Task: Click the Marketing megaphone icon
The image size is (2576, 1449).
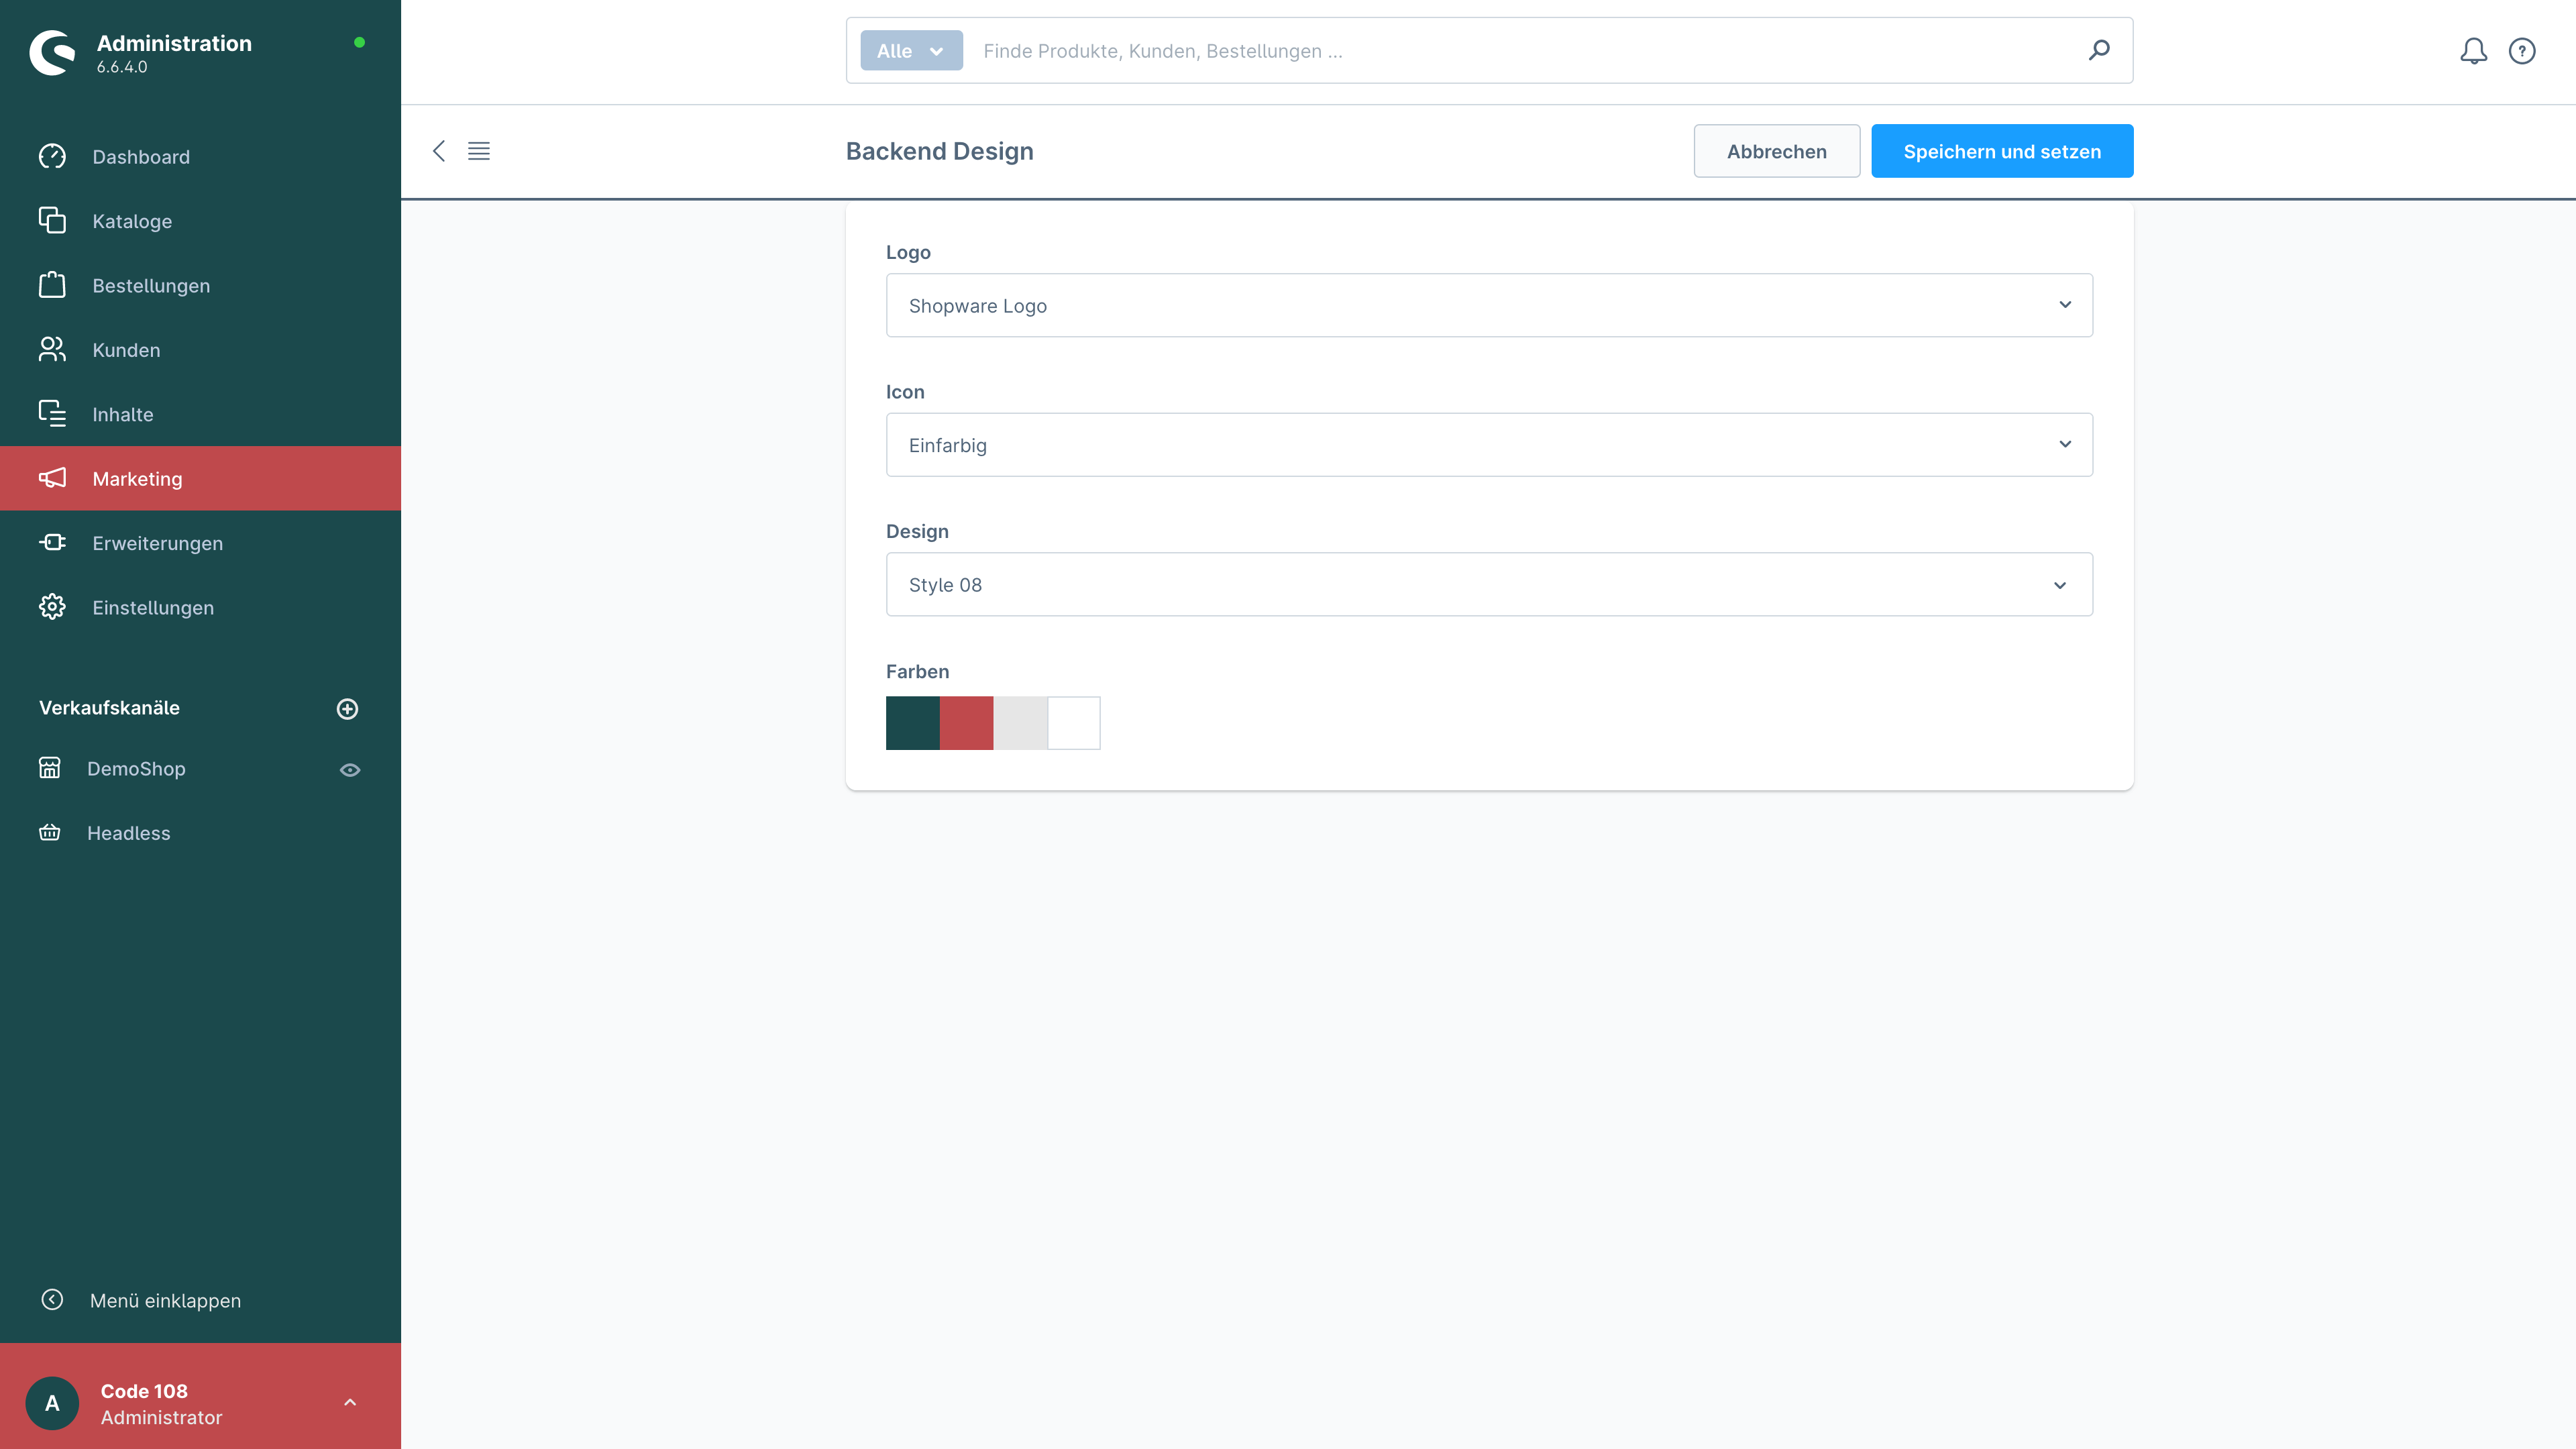Action: click(52, 478)
